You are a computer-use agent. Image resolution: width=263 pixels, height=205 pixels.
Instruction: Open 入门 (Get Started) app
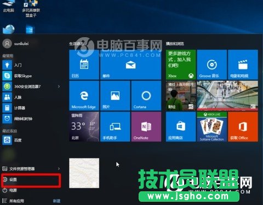coord(31,65)
